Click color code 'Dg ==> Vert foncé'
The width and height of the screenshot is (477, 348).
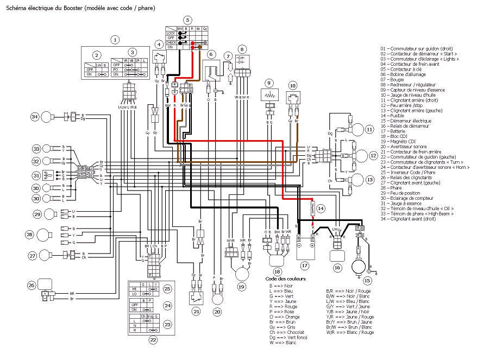[x=288, y=338]
